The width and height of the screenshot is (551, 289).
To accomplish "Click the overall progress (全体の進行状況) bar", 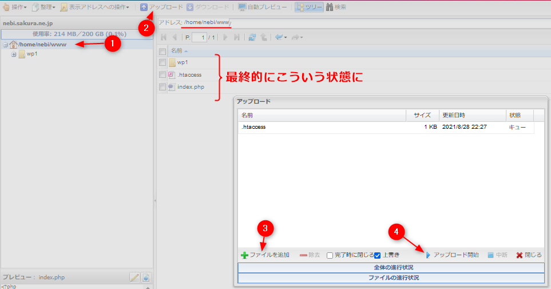I will click(x=390, y=267).
